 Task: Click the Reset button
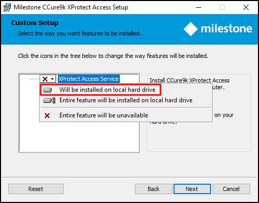coord(36,189)
